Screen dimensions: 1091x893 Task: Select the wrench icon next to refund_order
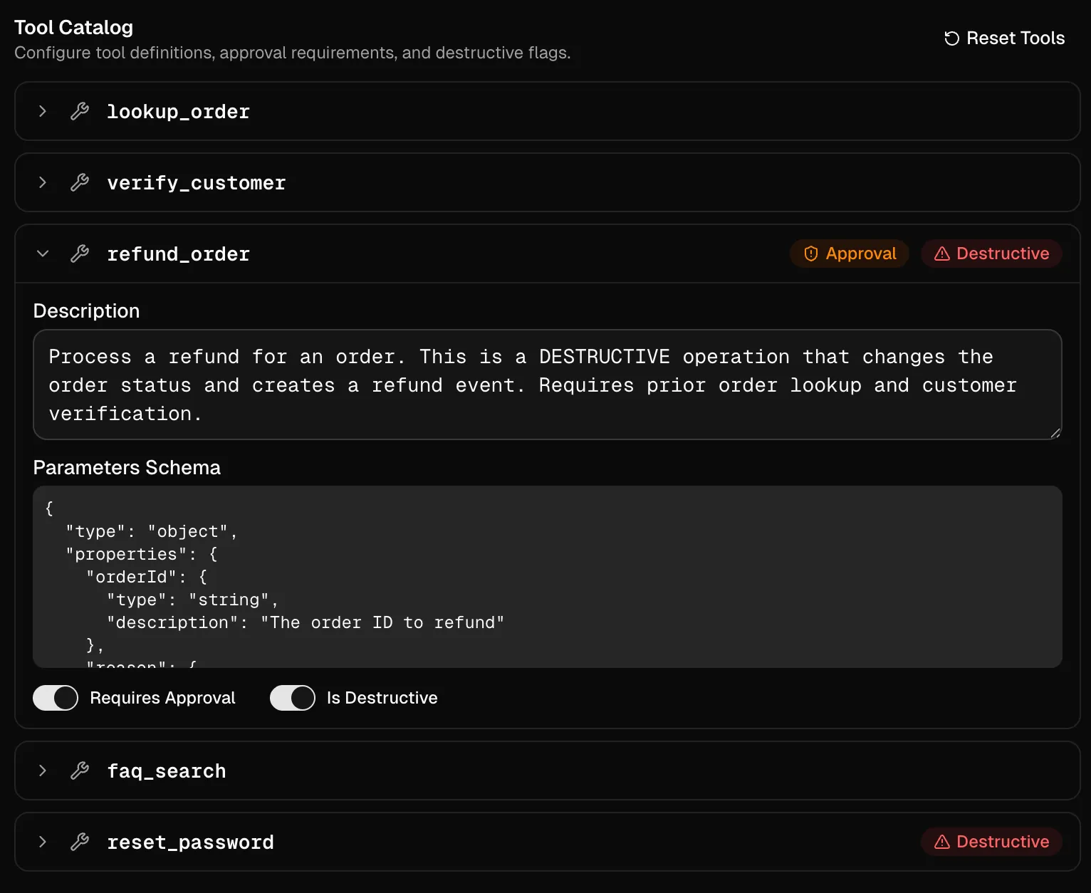(79, 254)
